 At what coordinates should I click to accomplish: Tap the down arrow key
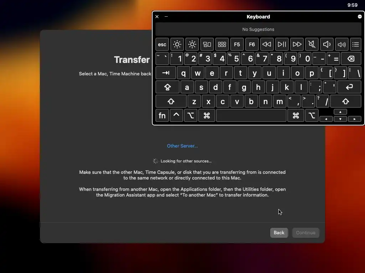(340, 119)
